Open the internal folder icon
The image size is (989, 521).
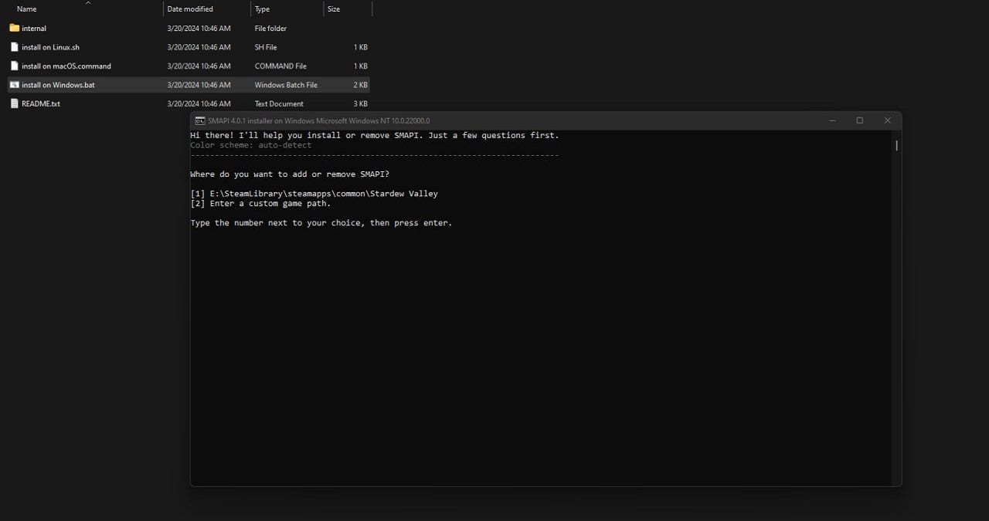14,29
